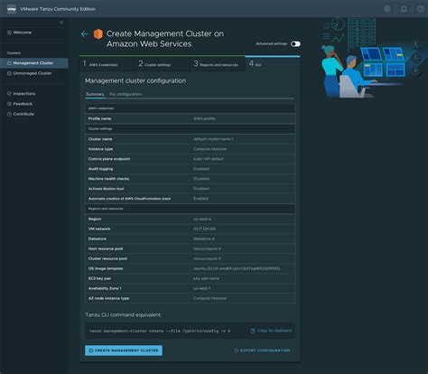Click the illustration of people at monitors

[x=373, y=58]
